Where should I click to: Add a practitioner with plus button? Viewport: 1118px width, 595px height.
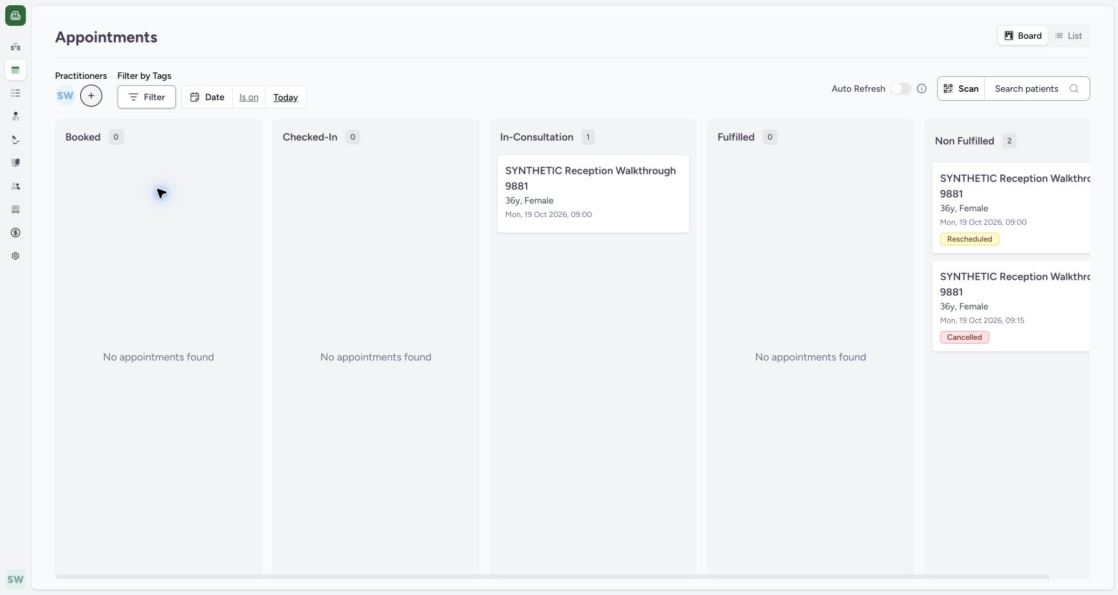coord(91,96)
